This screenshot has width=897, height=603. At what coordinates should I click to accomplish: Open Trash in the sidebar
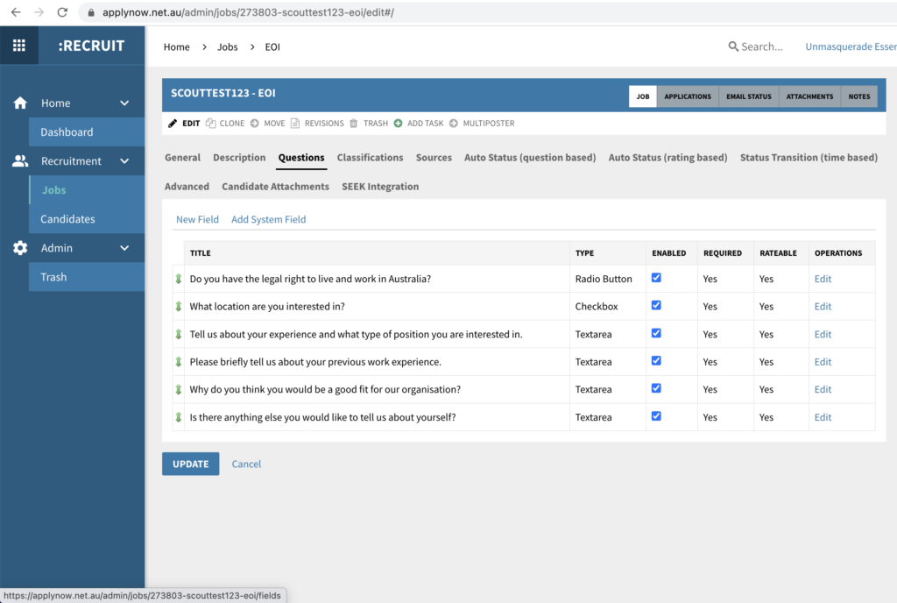tap(87, 277)
